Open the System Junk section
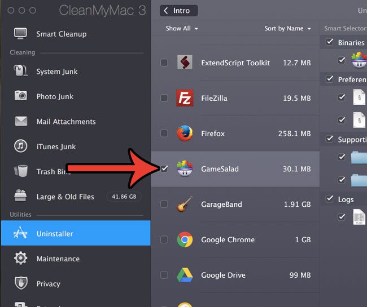 tap(76, 71)
